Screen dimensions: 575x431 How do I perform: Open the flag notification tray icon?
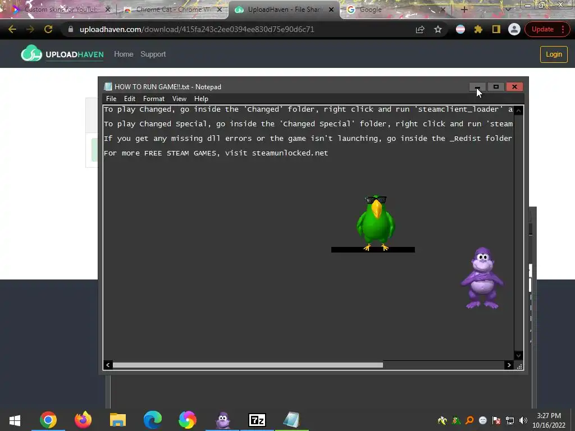(496, 420)
